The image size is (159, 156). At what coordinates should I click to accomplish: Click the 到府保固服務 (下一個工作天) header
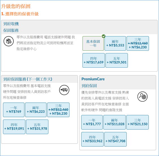click(28, 79)
